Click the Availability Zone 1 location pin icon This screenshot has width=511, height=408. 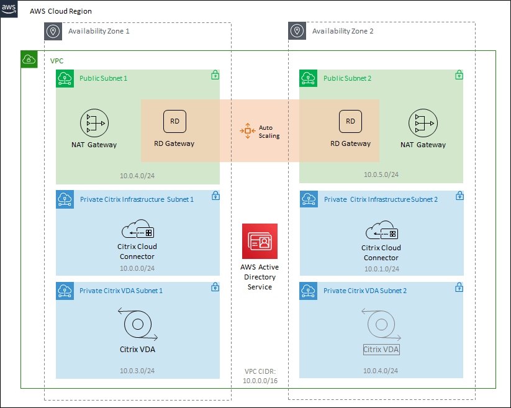click(x=53, y=30)
